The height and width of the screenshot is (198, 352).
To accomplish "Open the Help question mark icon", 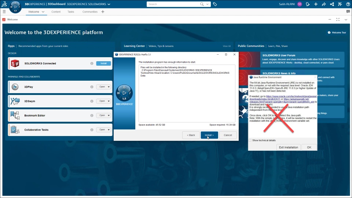I will click(348, 4).
